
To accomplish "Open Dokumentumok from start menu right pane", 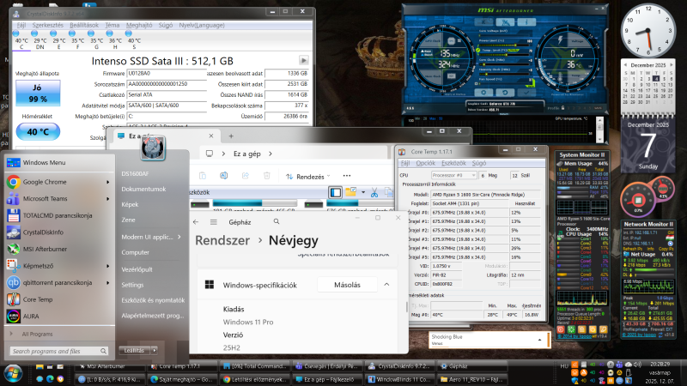I will click(x=143, y=189).
